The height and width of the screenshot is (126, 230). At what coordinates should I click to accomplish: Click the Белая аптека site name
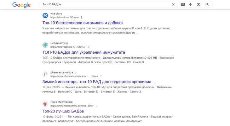(x=59, y=43)
